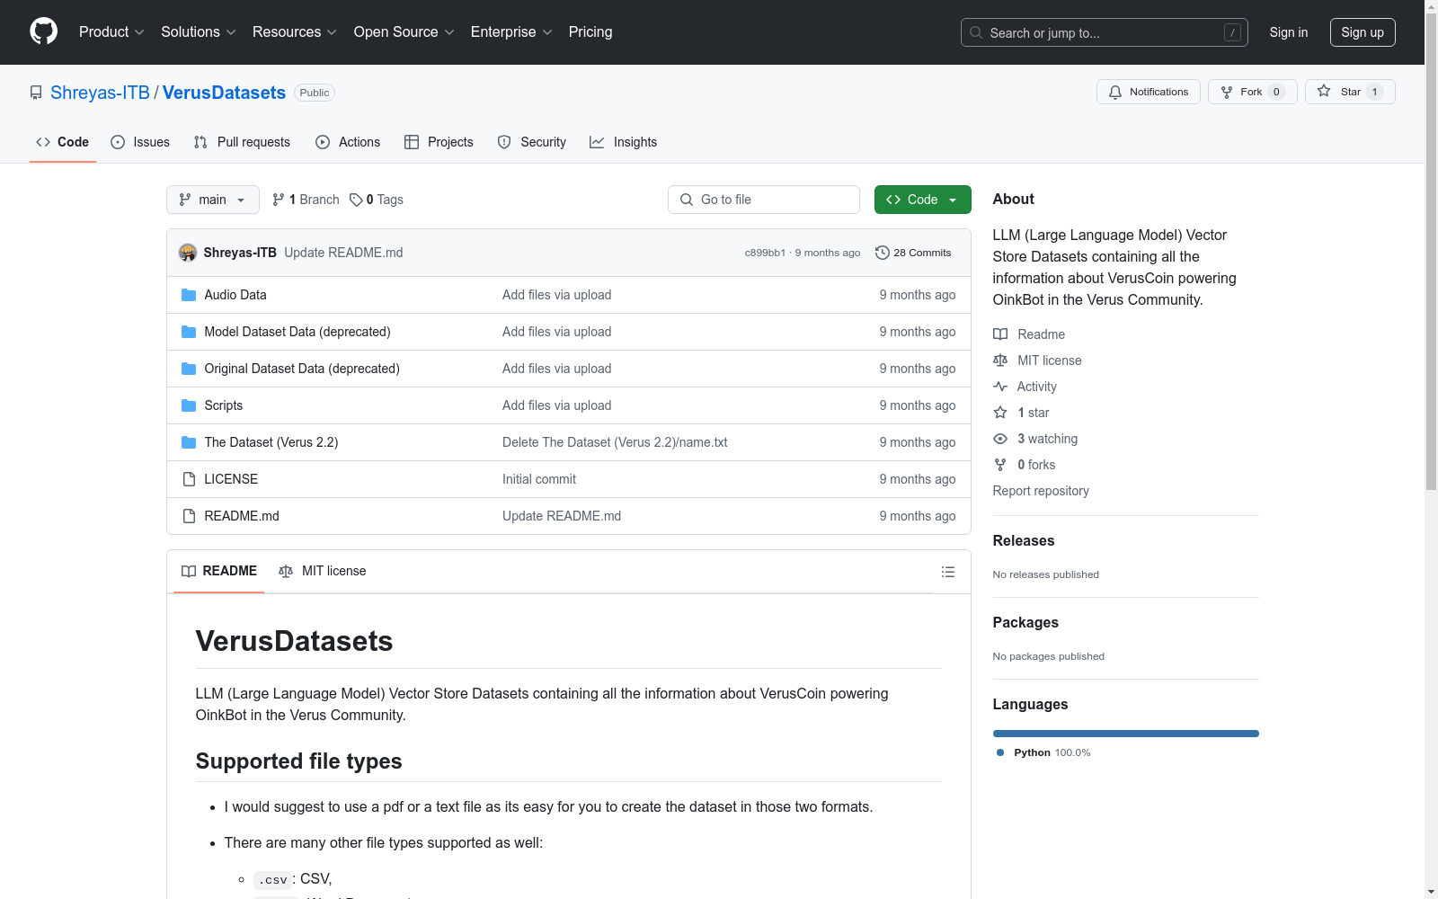The image size is (1438, 899).
Task: Expand the Product menu
Action: coord(111,32)
